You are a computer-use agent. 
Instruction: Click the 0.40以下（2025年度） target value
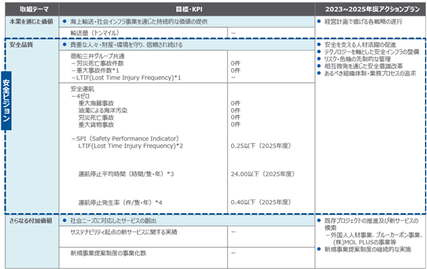point(261,202)
